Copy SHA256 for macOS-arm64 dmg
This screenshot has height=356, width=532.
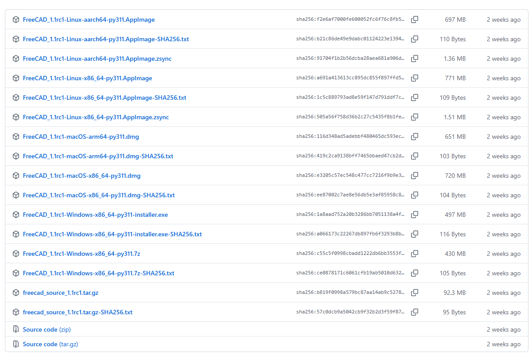pos(415,137)
